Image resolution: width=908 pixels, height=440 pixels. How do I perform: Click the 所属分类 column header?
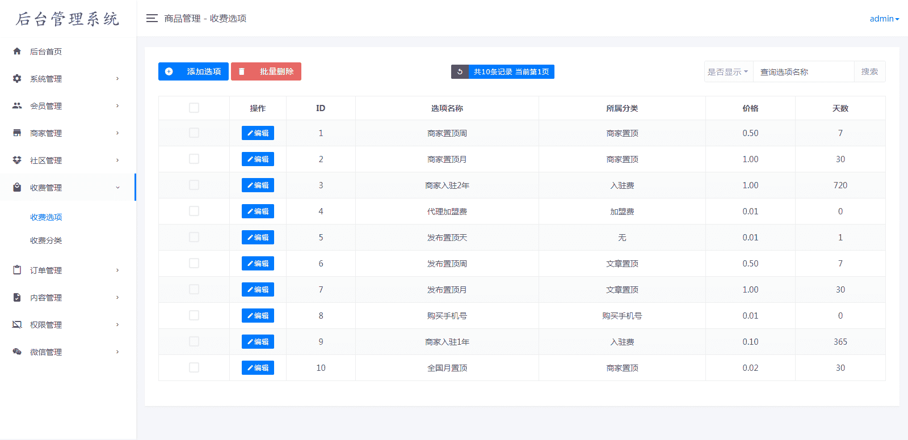tap(622, 108)
